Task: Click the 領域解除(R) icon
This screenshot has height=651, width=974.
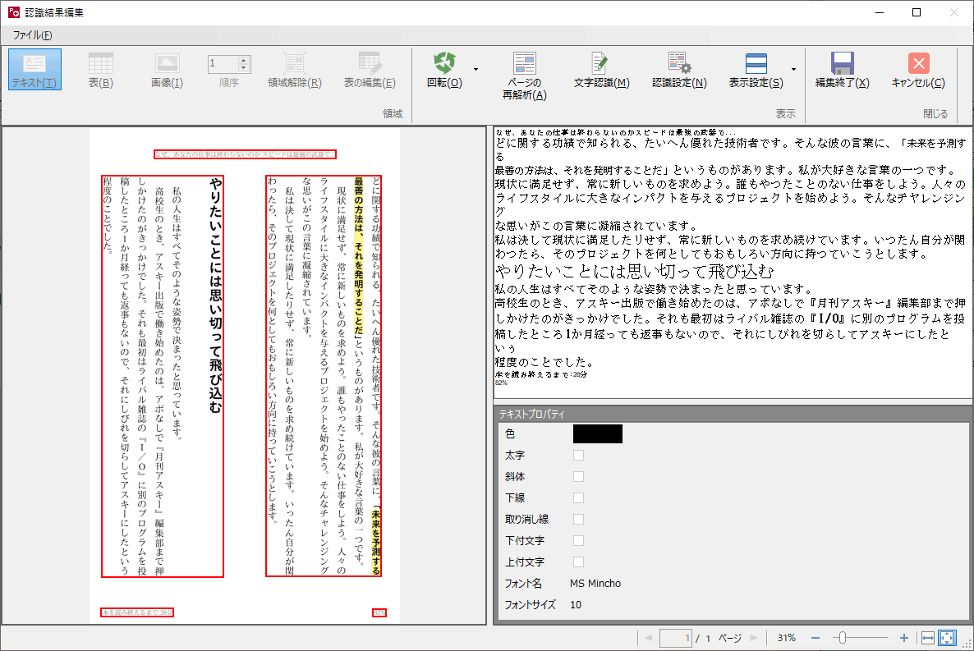Action: point(295,62)
